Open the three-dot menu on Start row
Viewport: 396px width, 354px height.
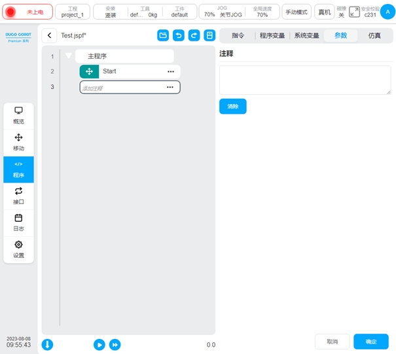[171, 71]
